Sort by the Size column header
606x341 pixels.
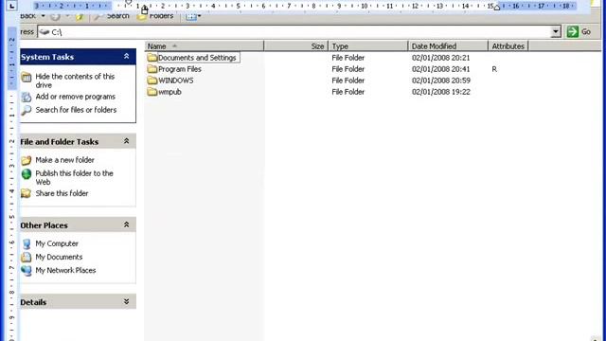(x=296, y=46)
